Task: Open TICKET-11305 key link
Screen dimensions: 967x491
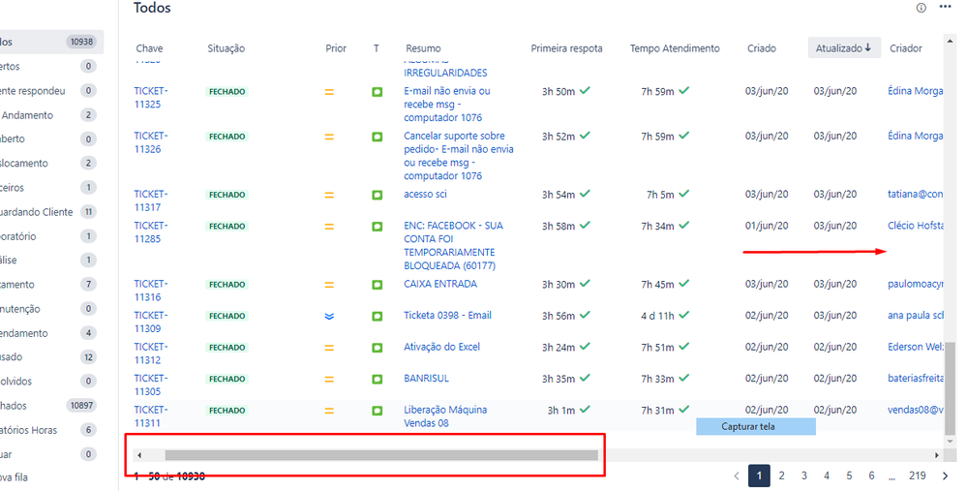Action: point(150,384)
